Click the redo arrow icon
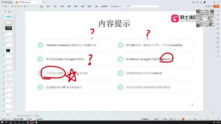The width and height of the screenshot is (221, 124). pos(32,6)
